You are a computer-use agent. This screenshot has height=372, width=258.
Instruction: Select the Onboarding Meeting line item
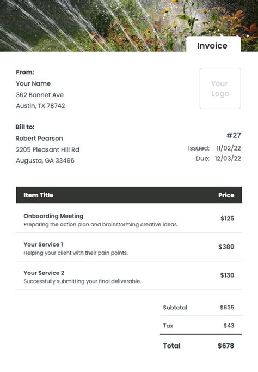pyautogui.click(x=129, y=219)
